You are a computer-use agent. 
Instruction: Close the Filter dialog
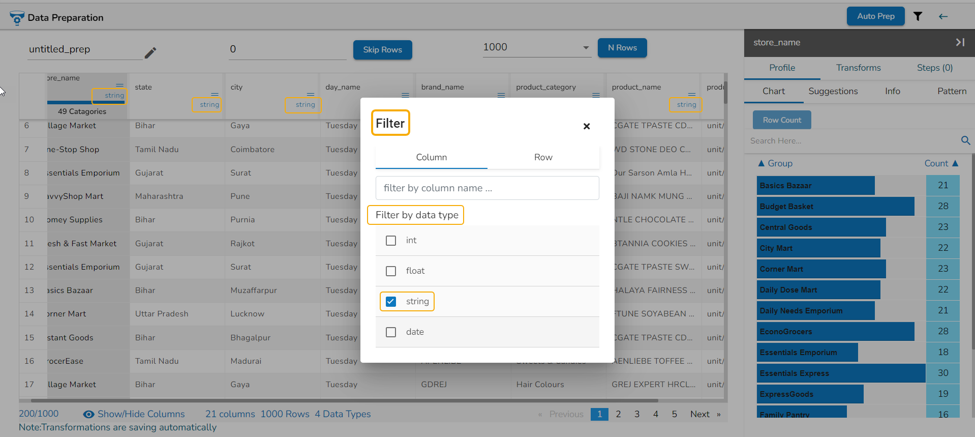(586, 126)
